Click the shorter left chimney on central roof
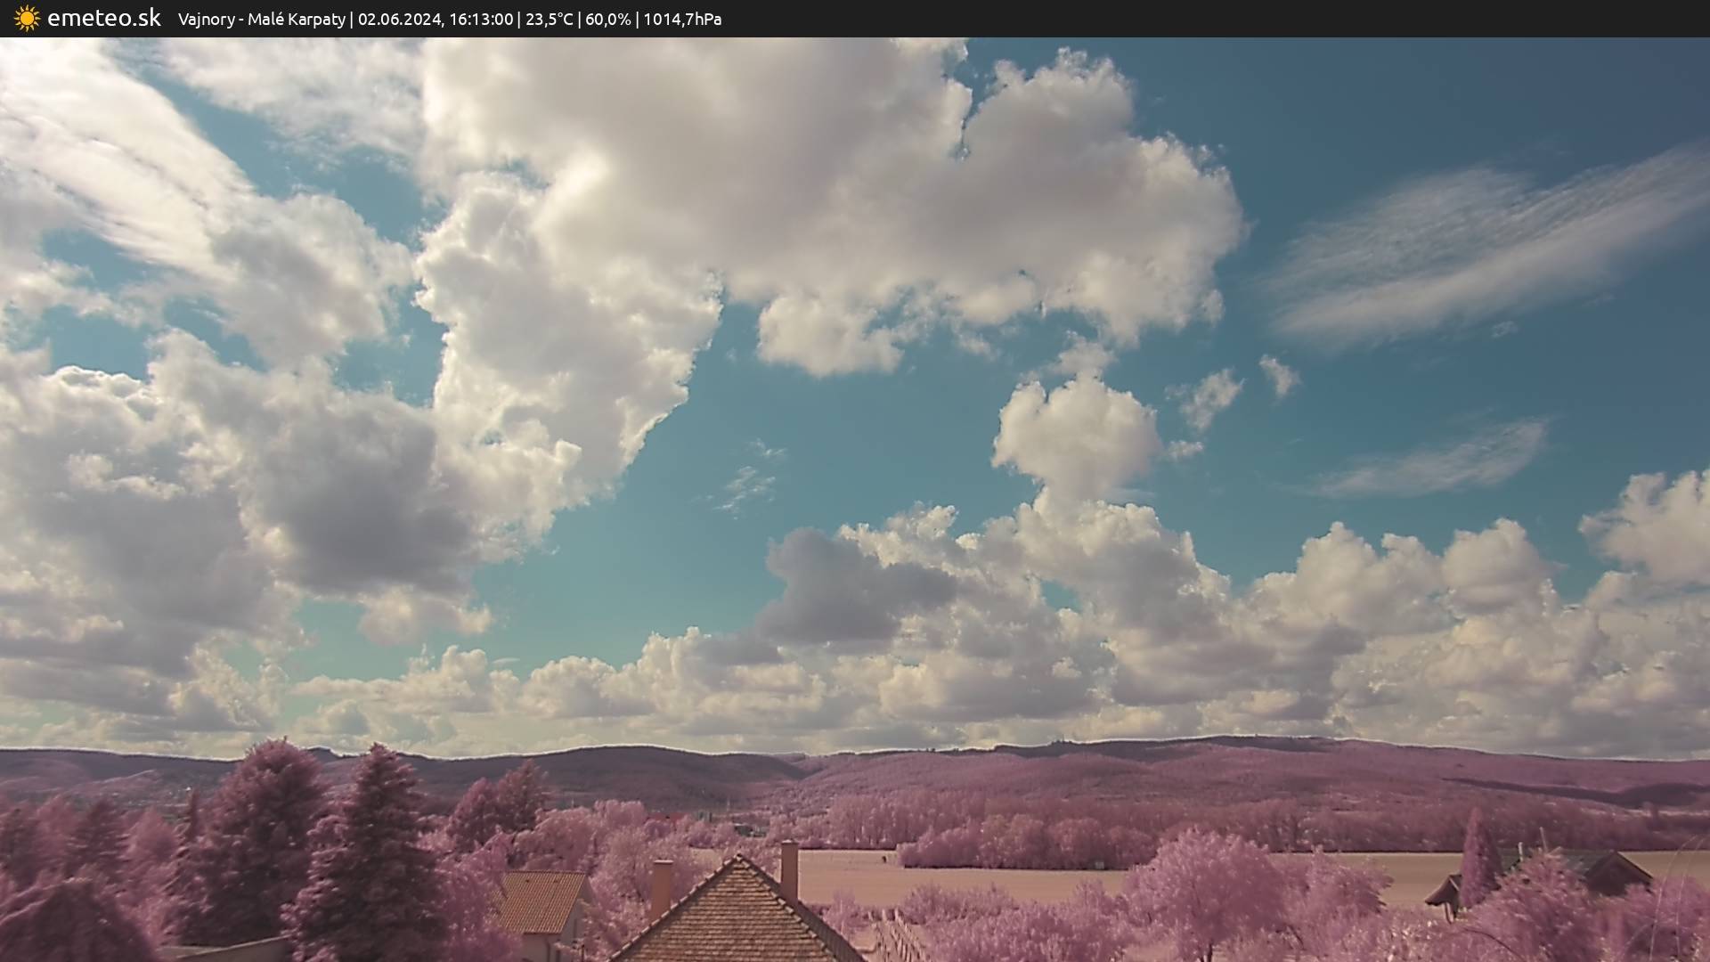Screen dimensions: 1710x962 click(x=661, y=886)
